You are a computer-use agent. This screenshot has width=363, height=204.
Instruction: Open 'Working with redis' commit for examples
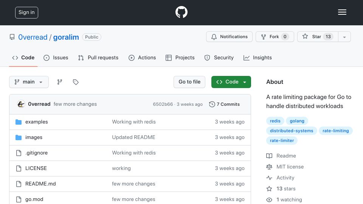click(x=134, y=122)
